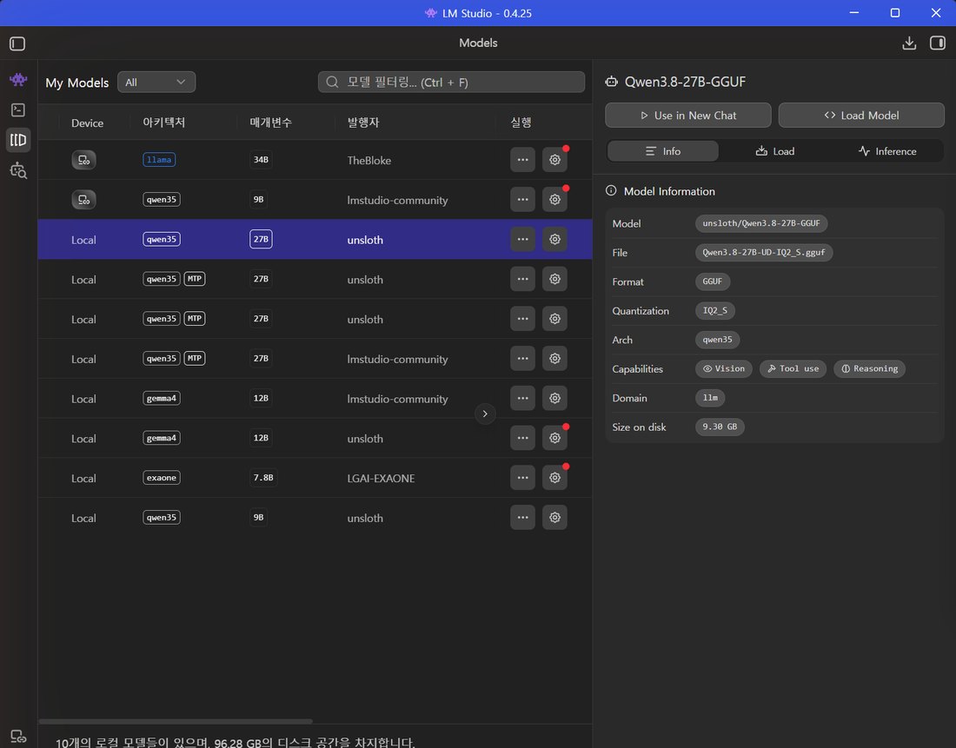
Task: Click the LM Link device icon at sidebar bottom
Action: pyautogui.click(x=18, y=737)
